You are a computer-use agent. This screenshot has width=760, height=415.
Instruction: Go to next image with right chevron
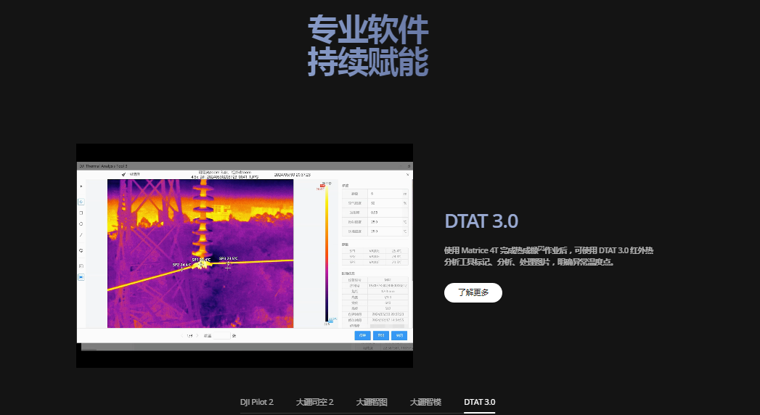[197, 336]
